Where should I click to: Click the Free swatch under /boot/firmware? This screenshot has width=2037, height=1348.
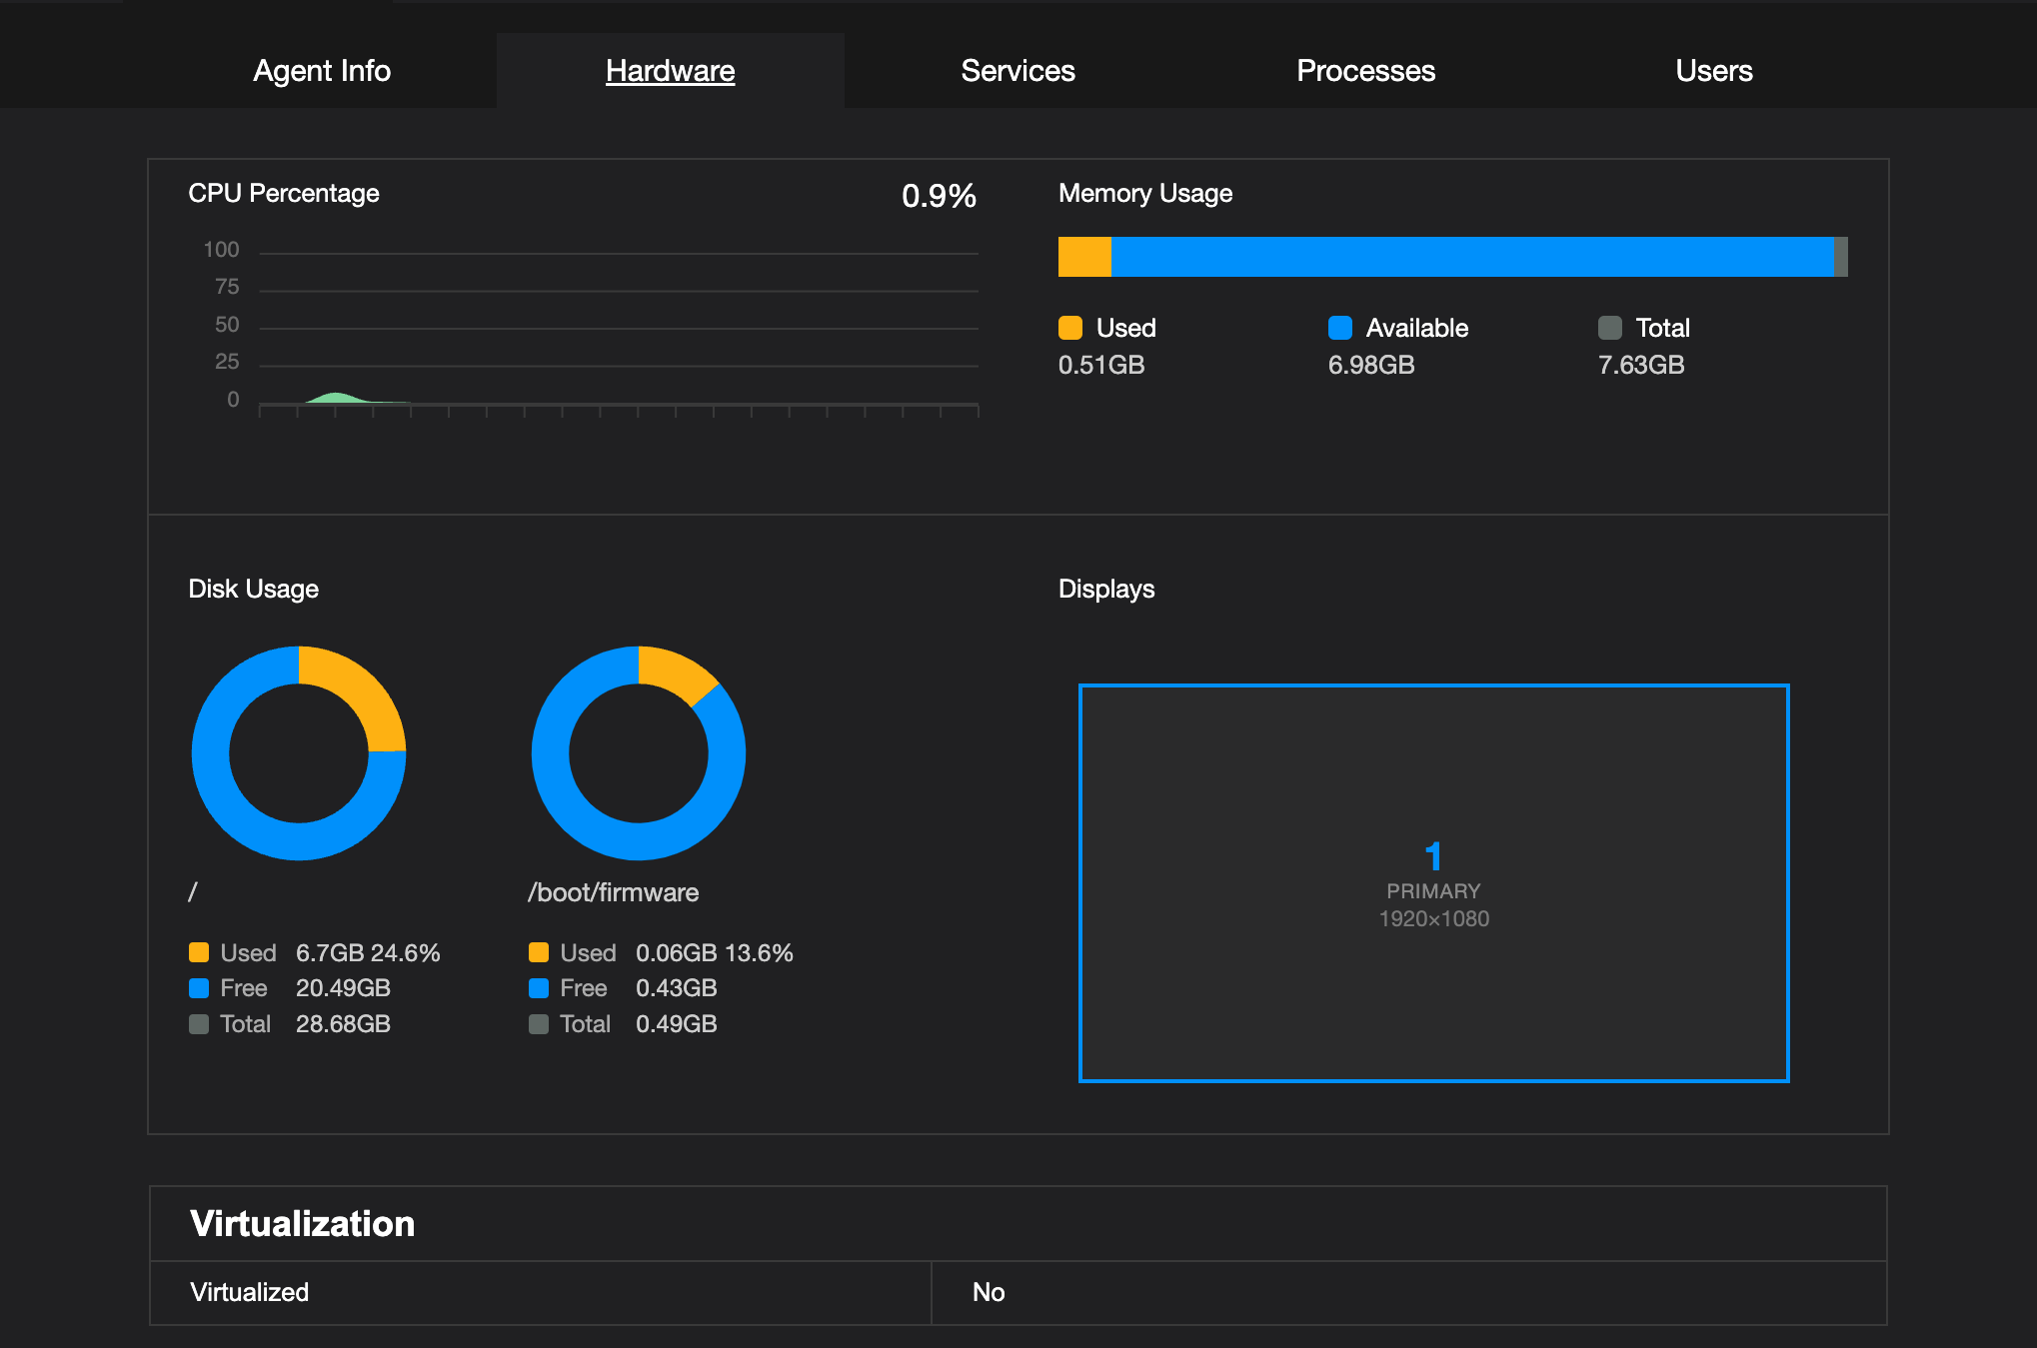539,988
